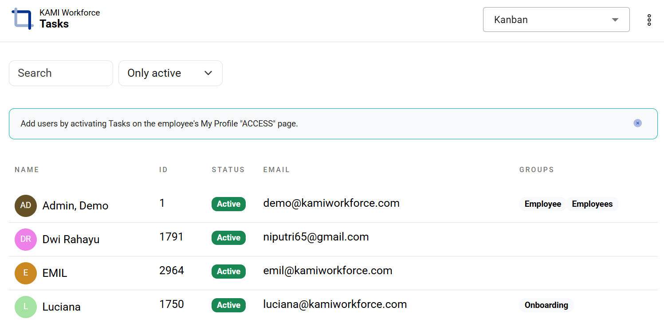Open the Luciana user name
The image size is (664, 323).
click(62, 307)
